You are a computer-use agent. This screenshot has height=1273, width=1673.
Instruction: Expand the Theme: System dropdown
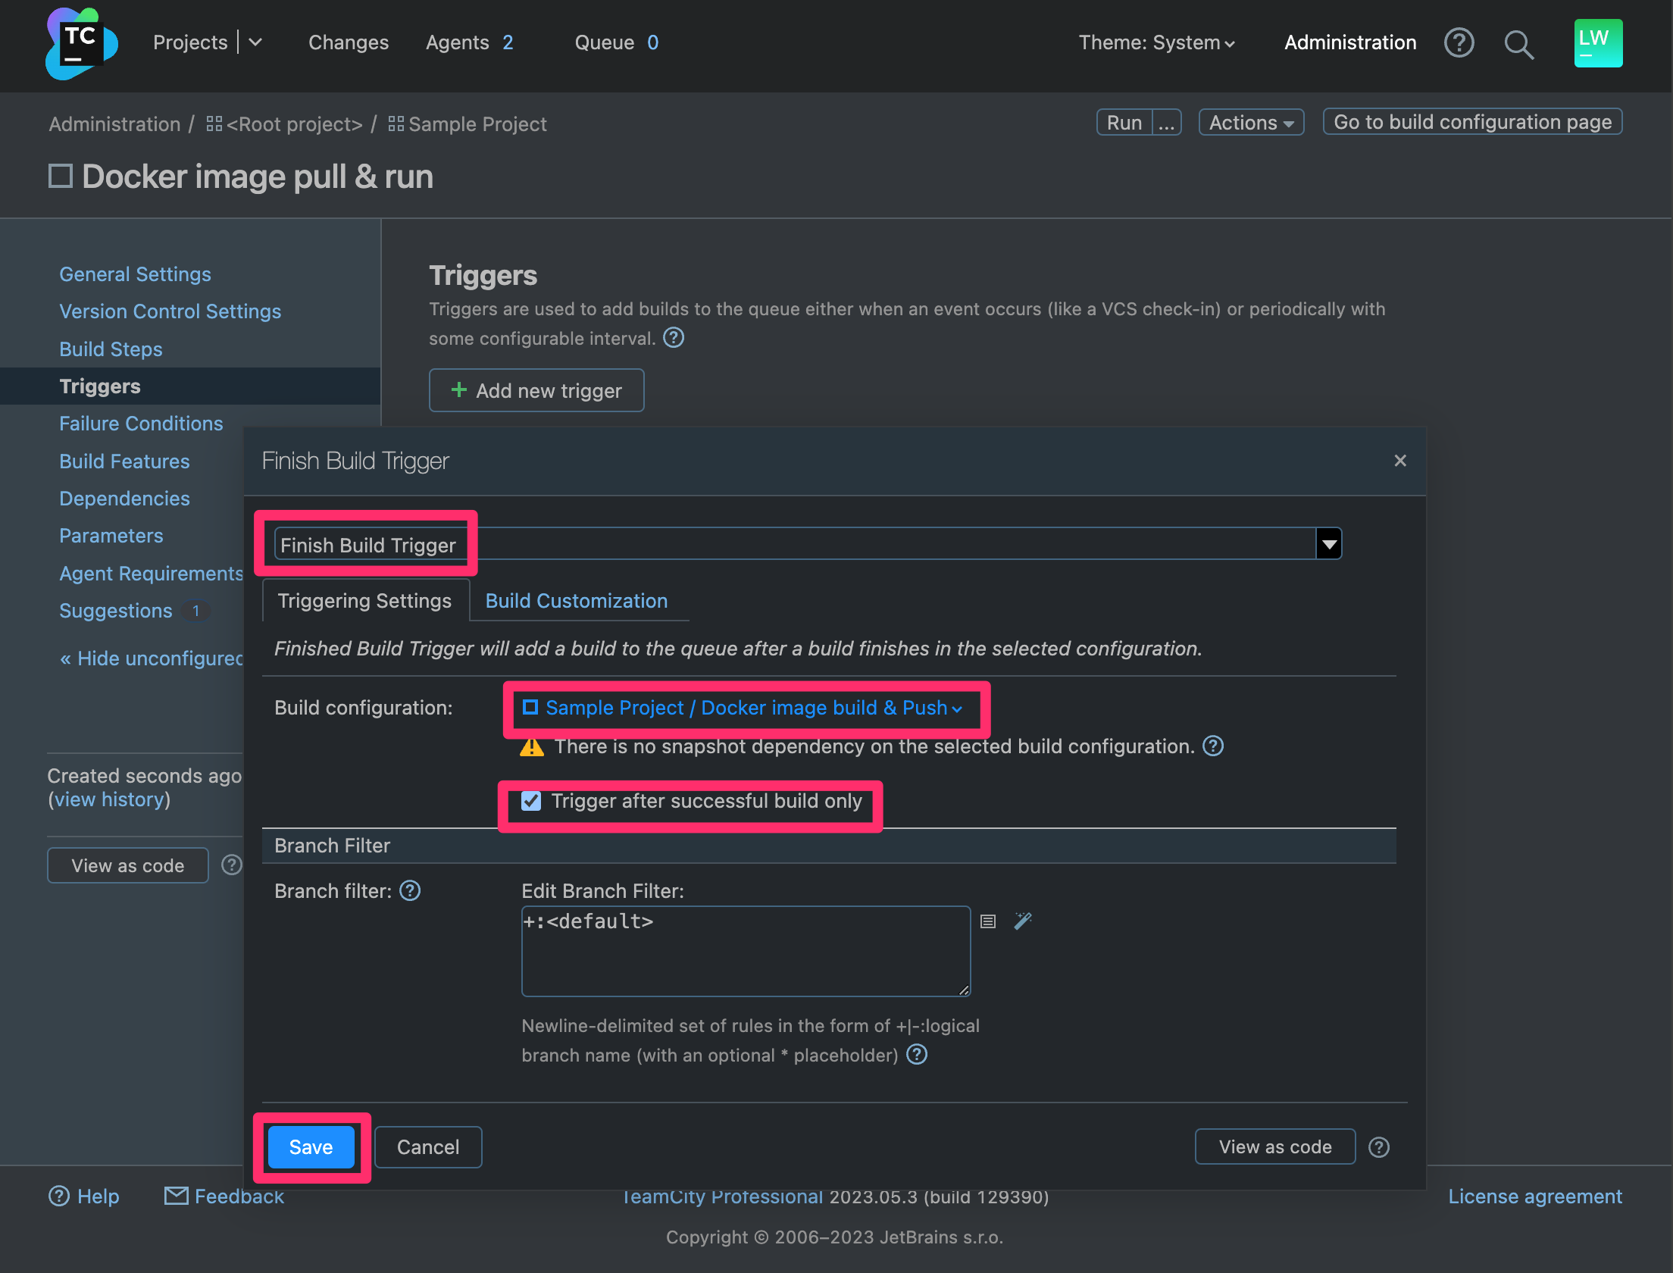[x=1156, y=43]
